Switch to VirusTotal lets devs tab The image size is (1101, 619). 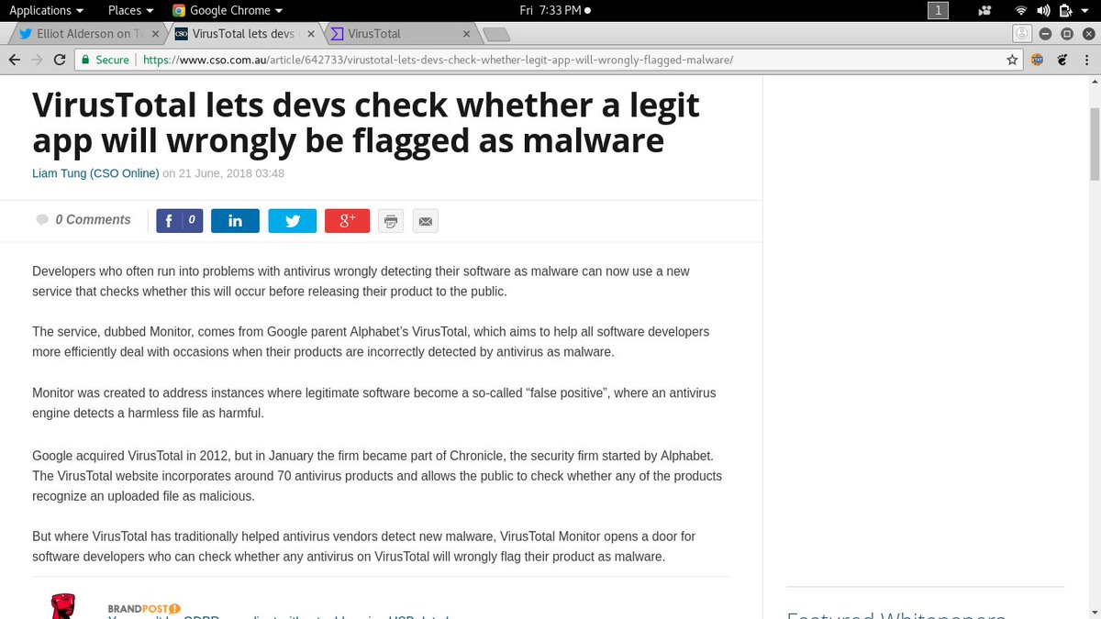tap(244, 34)
